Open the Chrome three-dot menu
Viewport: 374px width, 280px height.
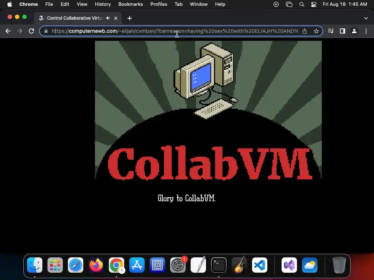coord(366,31)
